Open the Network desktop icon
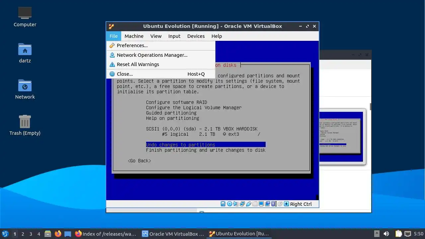The height and width of the screenshot is (239, 425). [x=25, y=89]
